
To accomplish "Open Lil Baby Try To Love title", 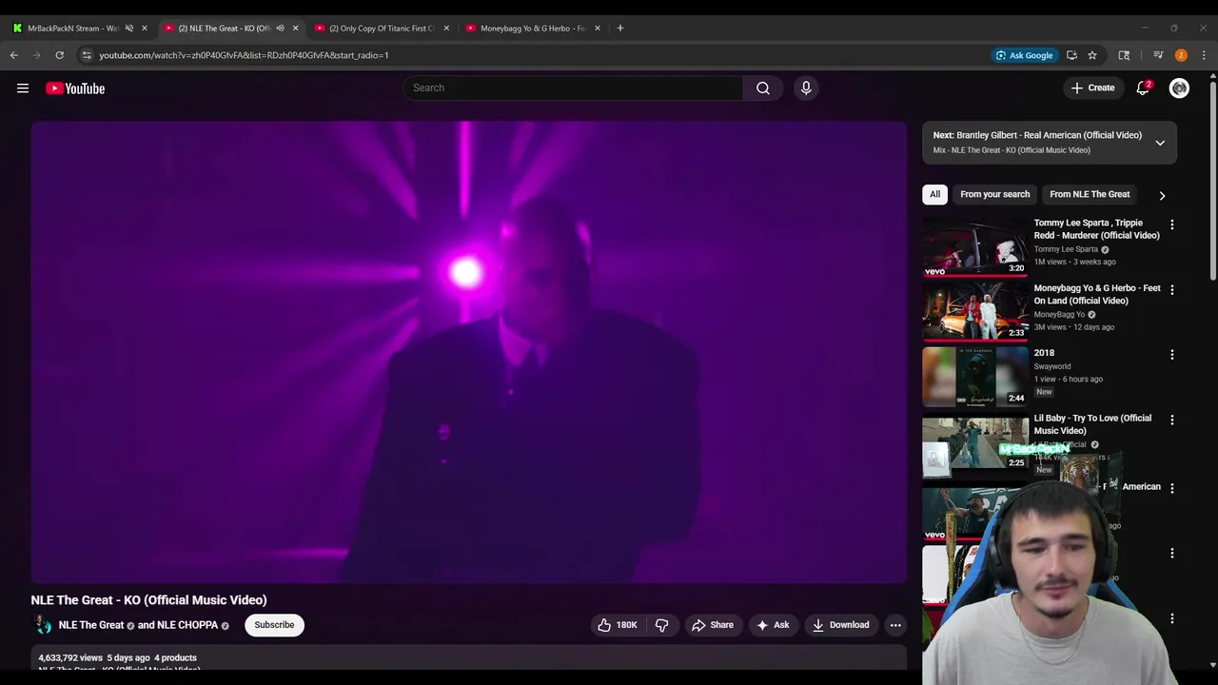I will (x=1092, y=424).
